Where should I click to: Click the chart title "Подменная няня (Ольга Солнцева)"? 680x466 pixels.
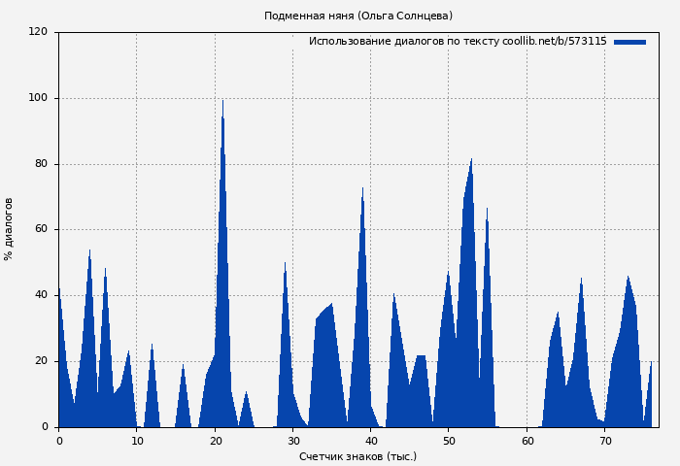click(358, 16)
